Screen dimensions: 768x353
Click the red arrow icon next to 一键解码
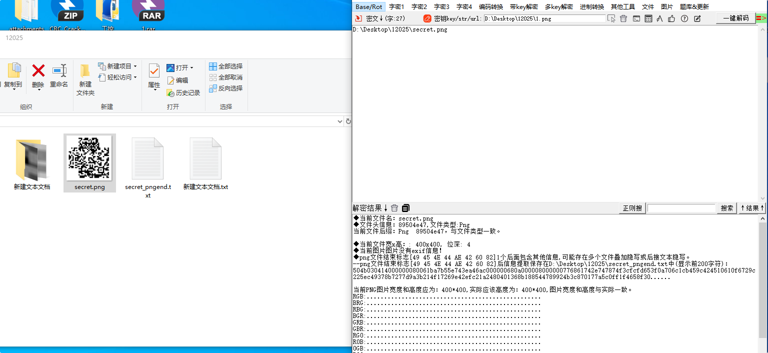(760, 18)
